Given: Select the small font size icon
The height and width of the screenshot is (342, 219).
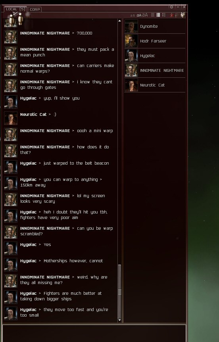Looking at the screenshot, I should coord(133,15).
